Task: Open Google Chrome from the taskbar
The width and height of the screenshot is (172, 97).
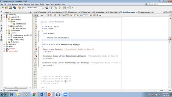Action: (x=34, y=95)
